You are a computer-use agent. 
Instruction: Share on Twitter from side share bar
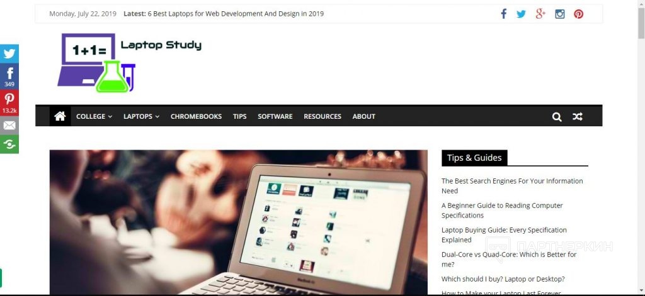(9, 53)
